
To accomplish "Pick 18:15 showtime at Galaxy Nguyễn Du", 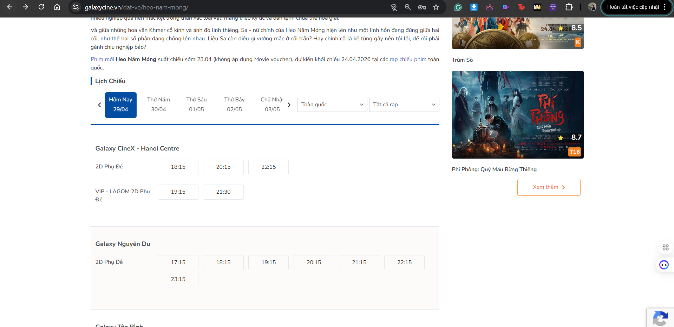I will point(223,262).
